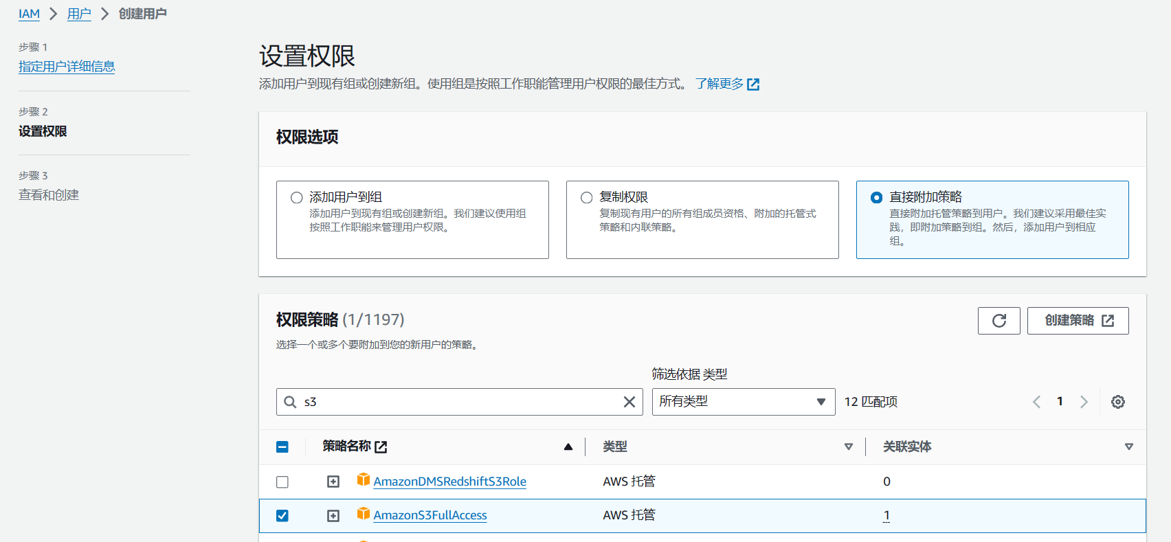The width and height of the screenshot is (1171, 542).
Task: Click page number 1 in pagination
Action: click(1060, 401)
